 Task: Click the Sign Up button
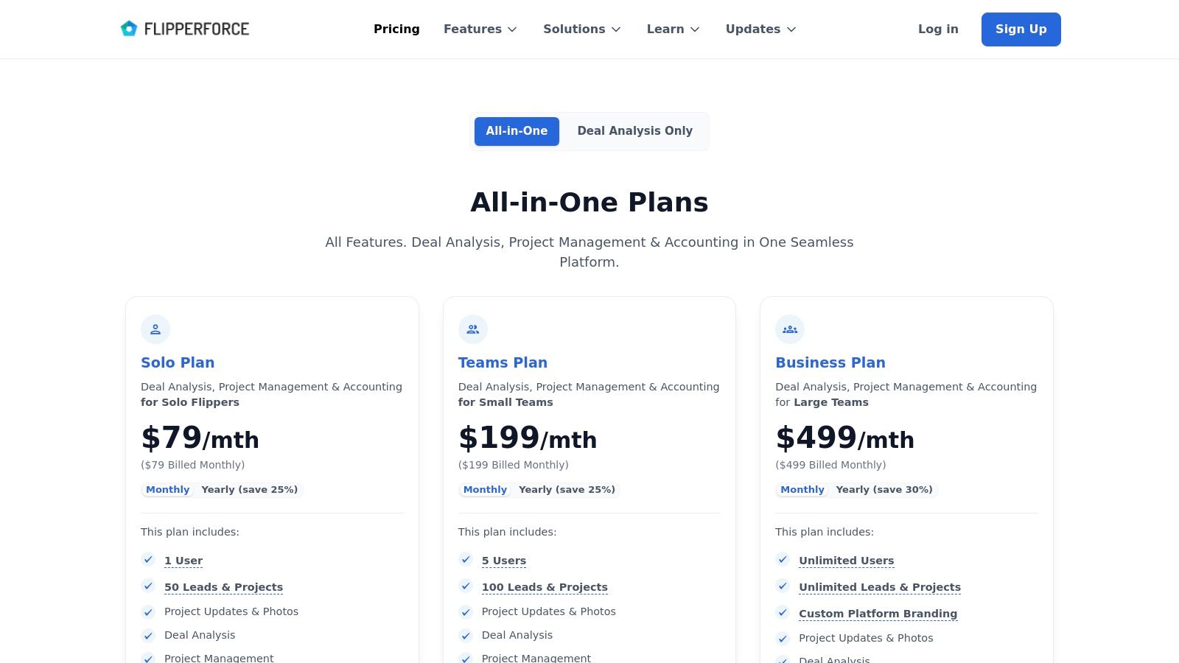pos(1021,29)
